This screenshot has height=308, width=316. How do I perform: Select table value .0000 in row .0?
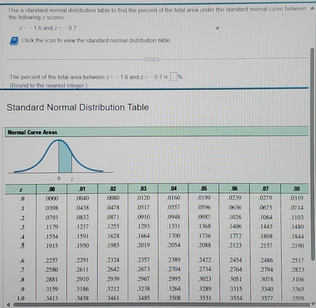pyautogui.click(x=52, y=198)
